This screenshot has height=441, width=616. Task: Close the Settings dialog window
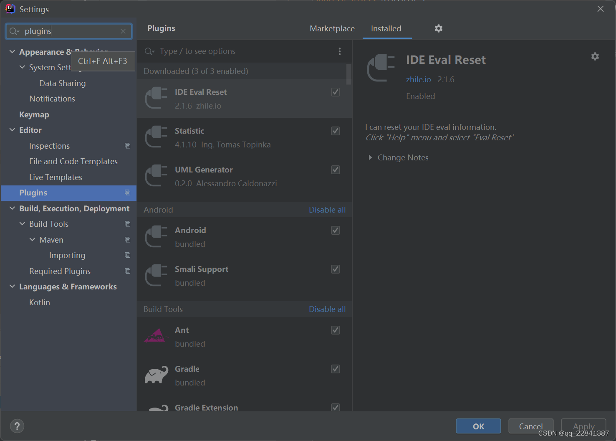pos(601,9)
